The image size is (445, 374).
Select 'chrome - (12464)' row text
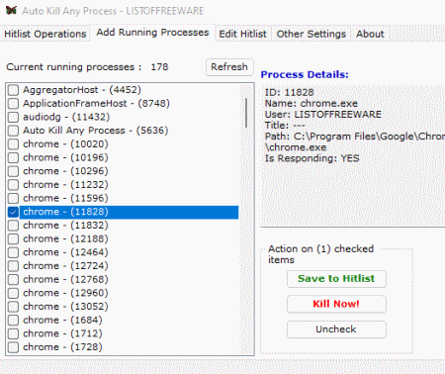[x=65, y=252]
